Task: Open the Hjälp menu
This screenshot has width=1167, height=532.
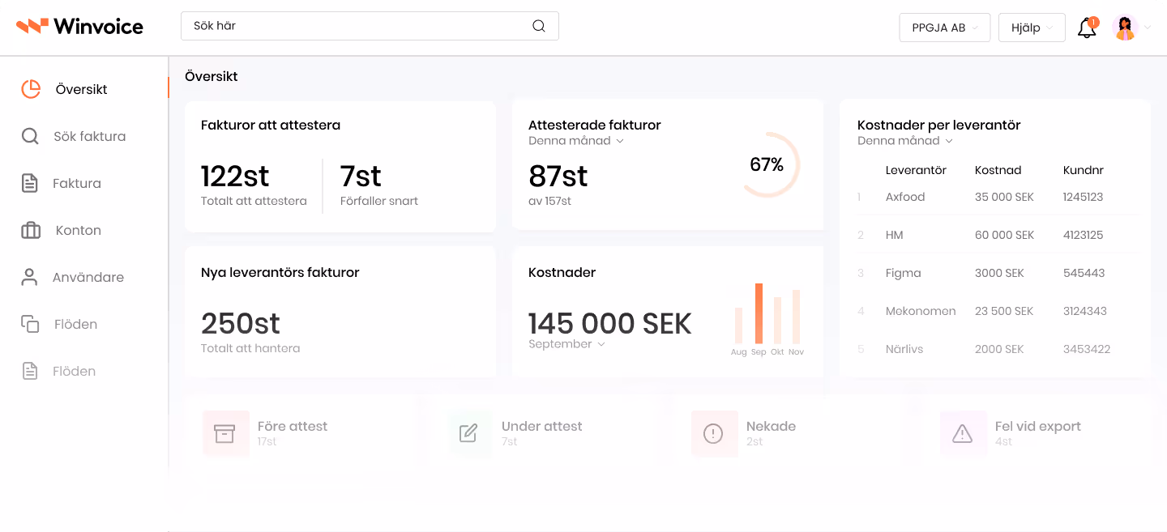Action: coord(1031,27)
